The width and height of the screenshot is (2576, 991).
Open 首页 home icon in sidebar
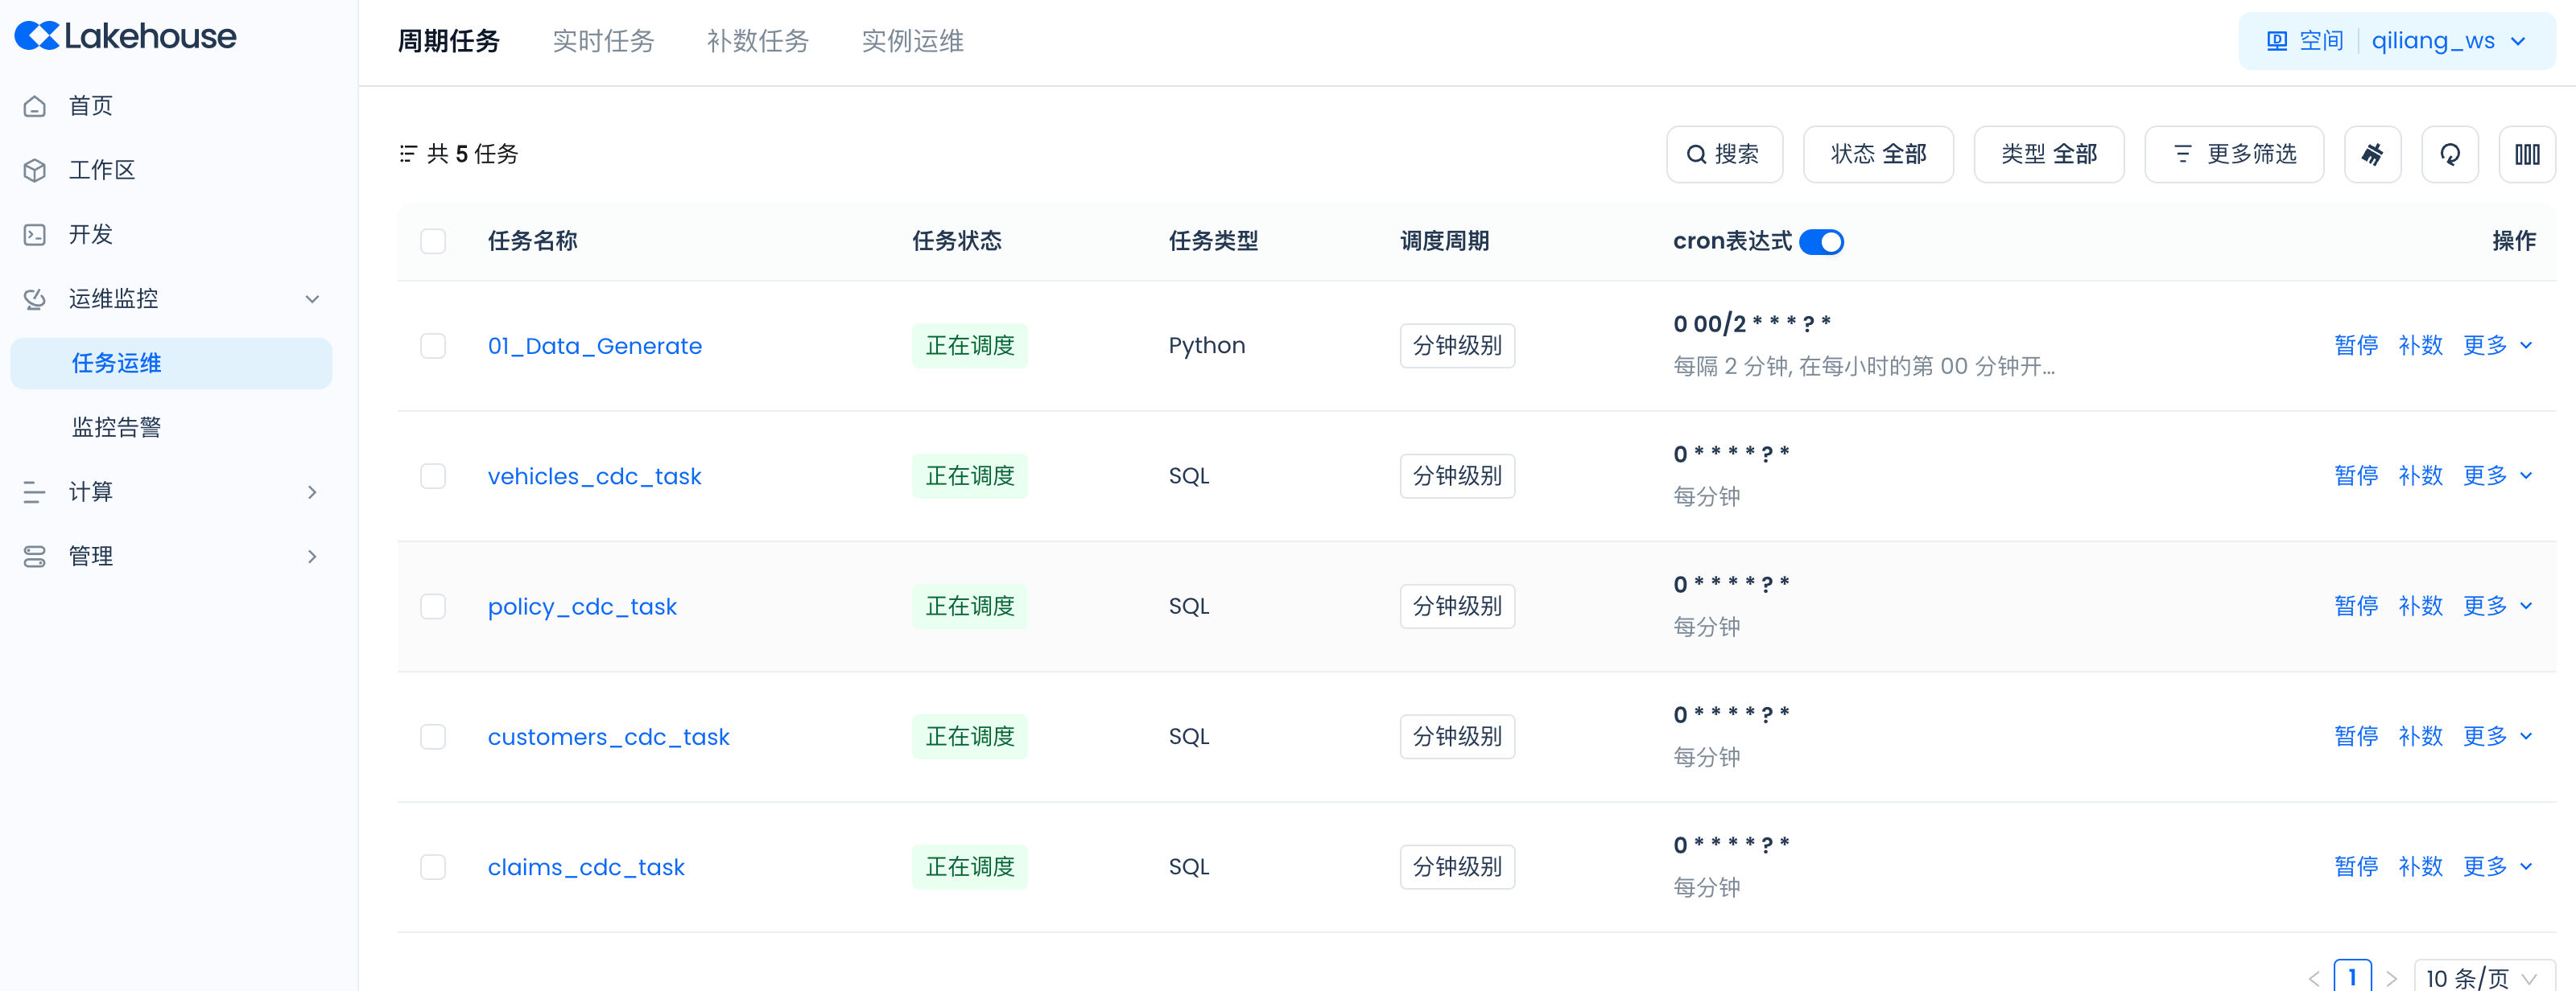[35, 106]
